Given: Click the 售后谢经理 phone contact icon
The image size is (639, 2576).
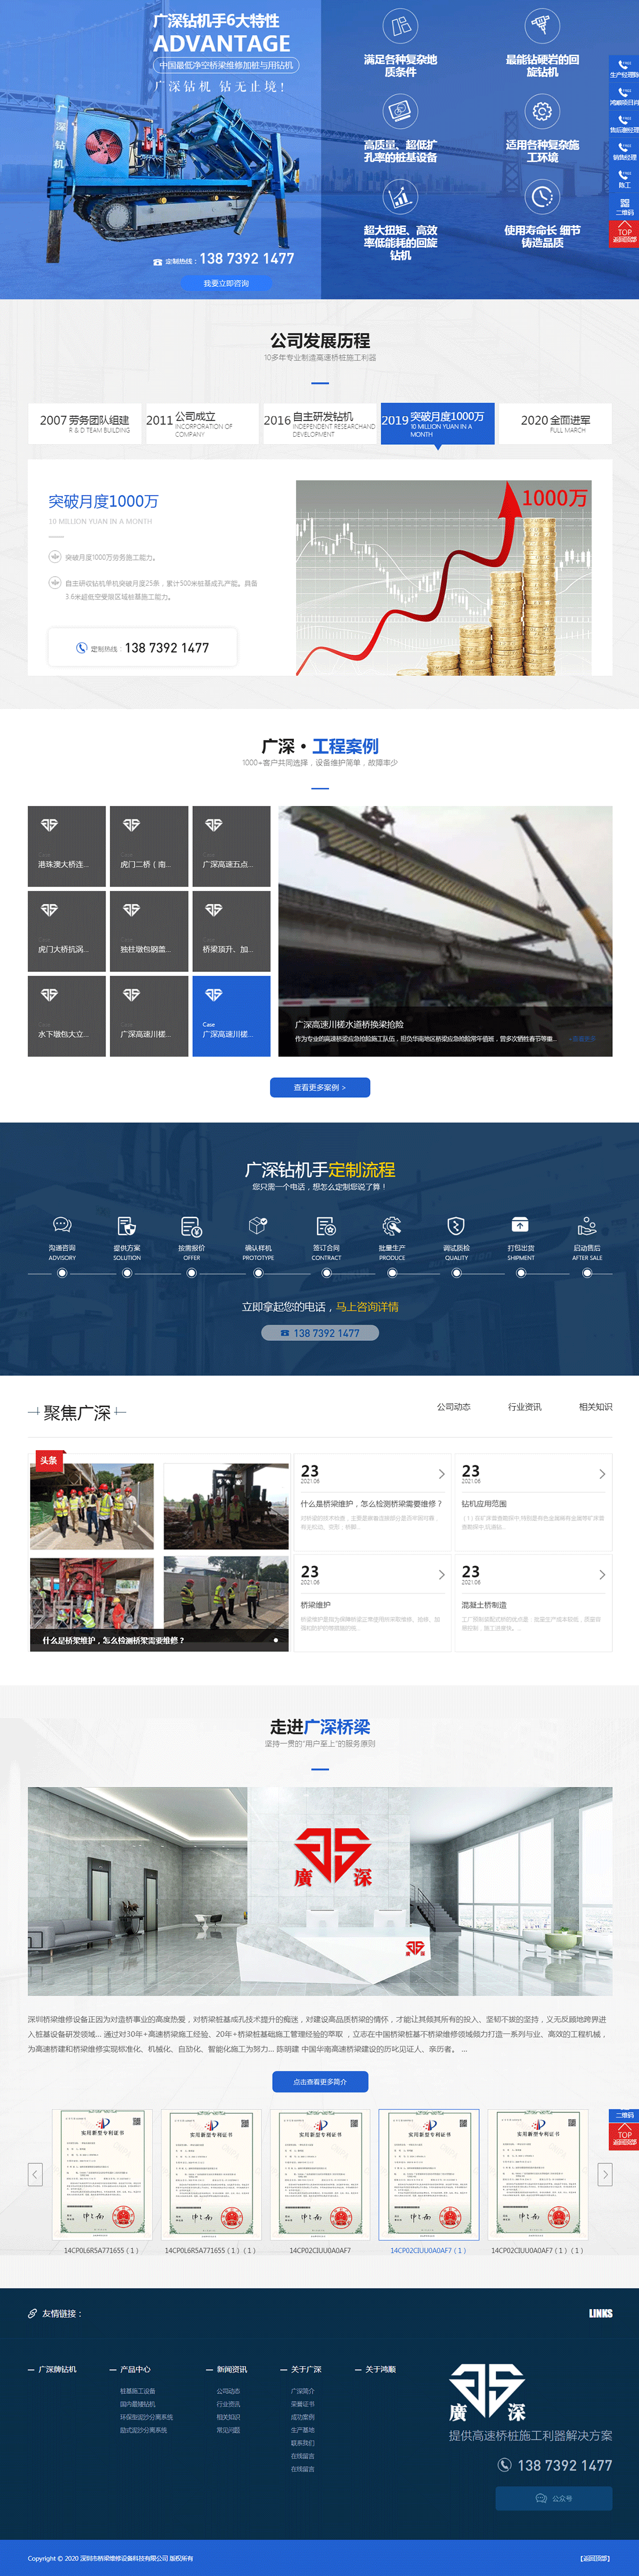Looking at the screenshot, I should tap(625, 120).
